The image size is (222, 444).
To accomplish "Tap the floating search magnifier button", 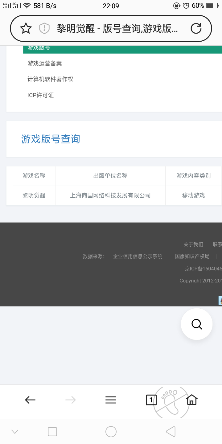I will coord(197,324).
